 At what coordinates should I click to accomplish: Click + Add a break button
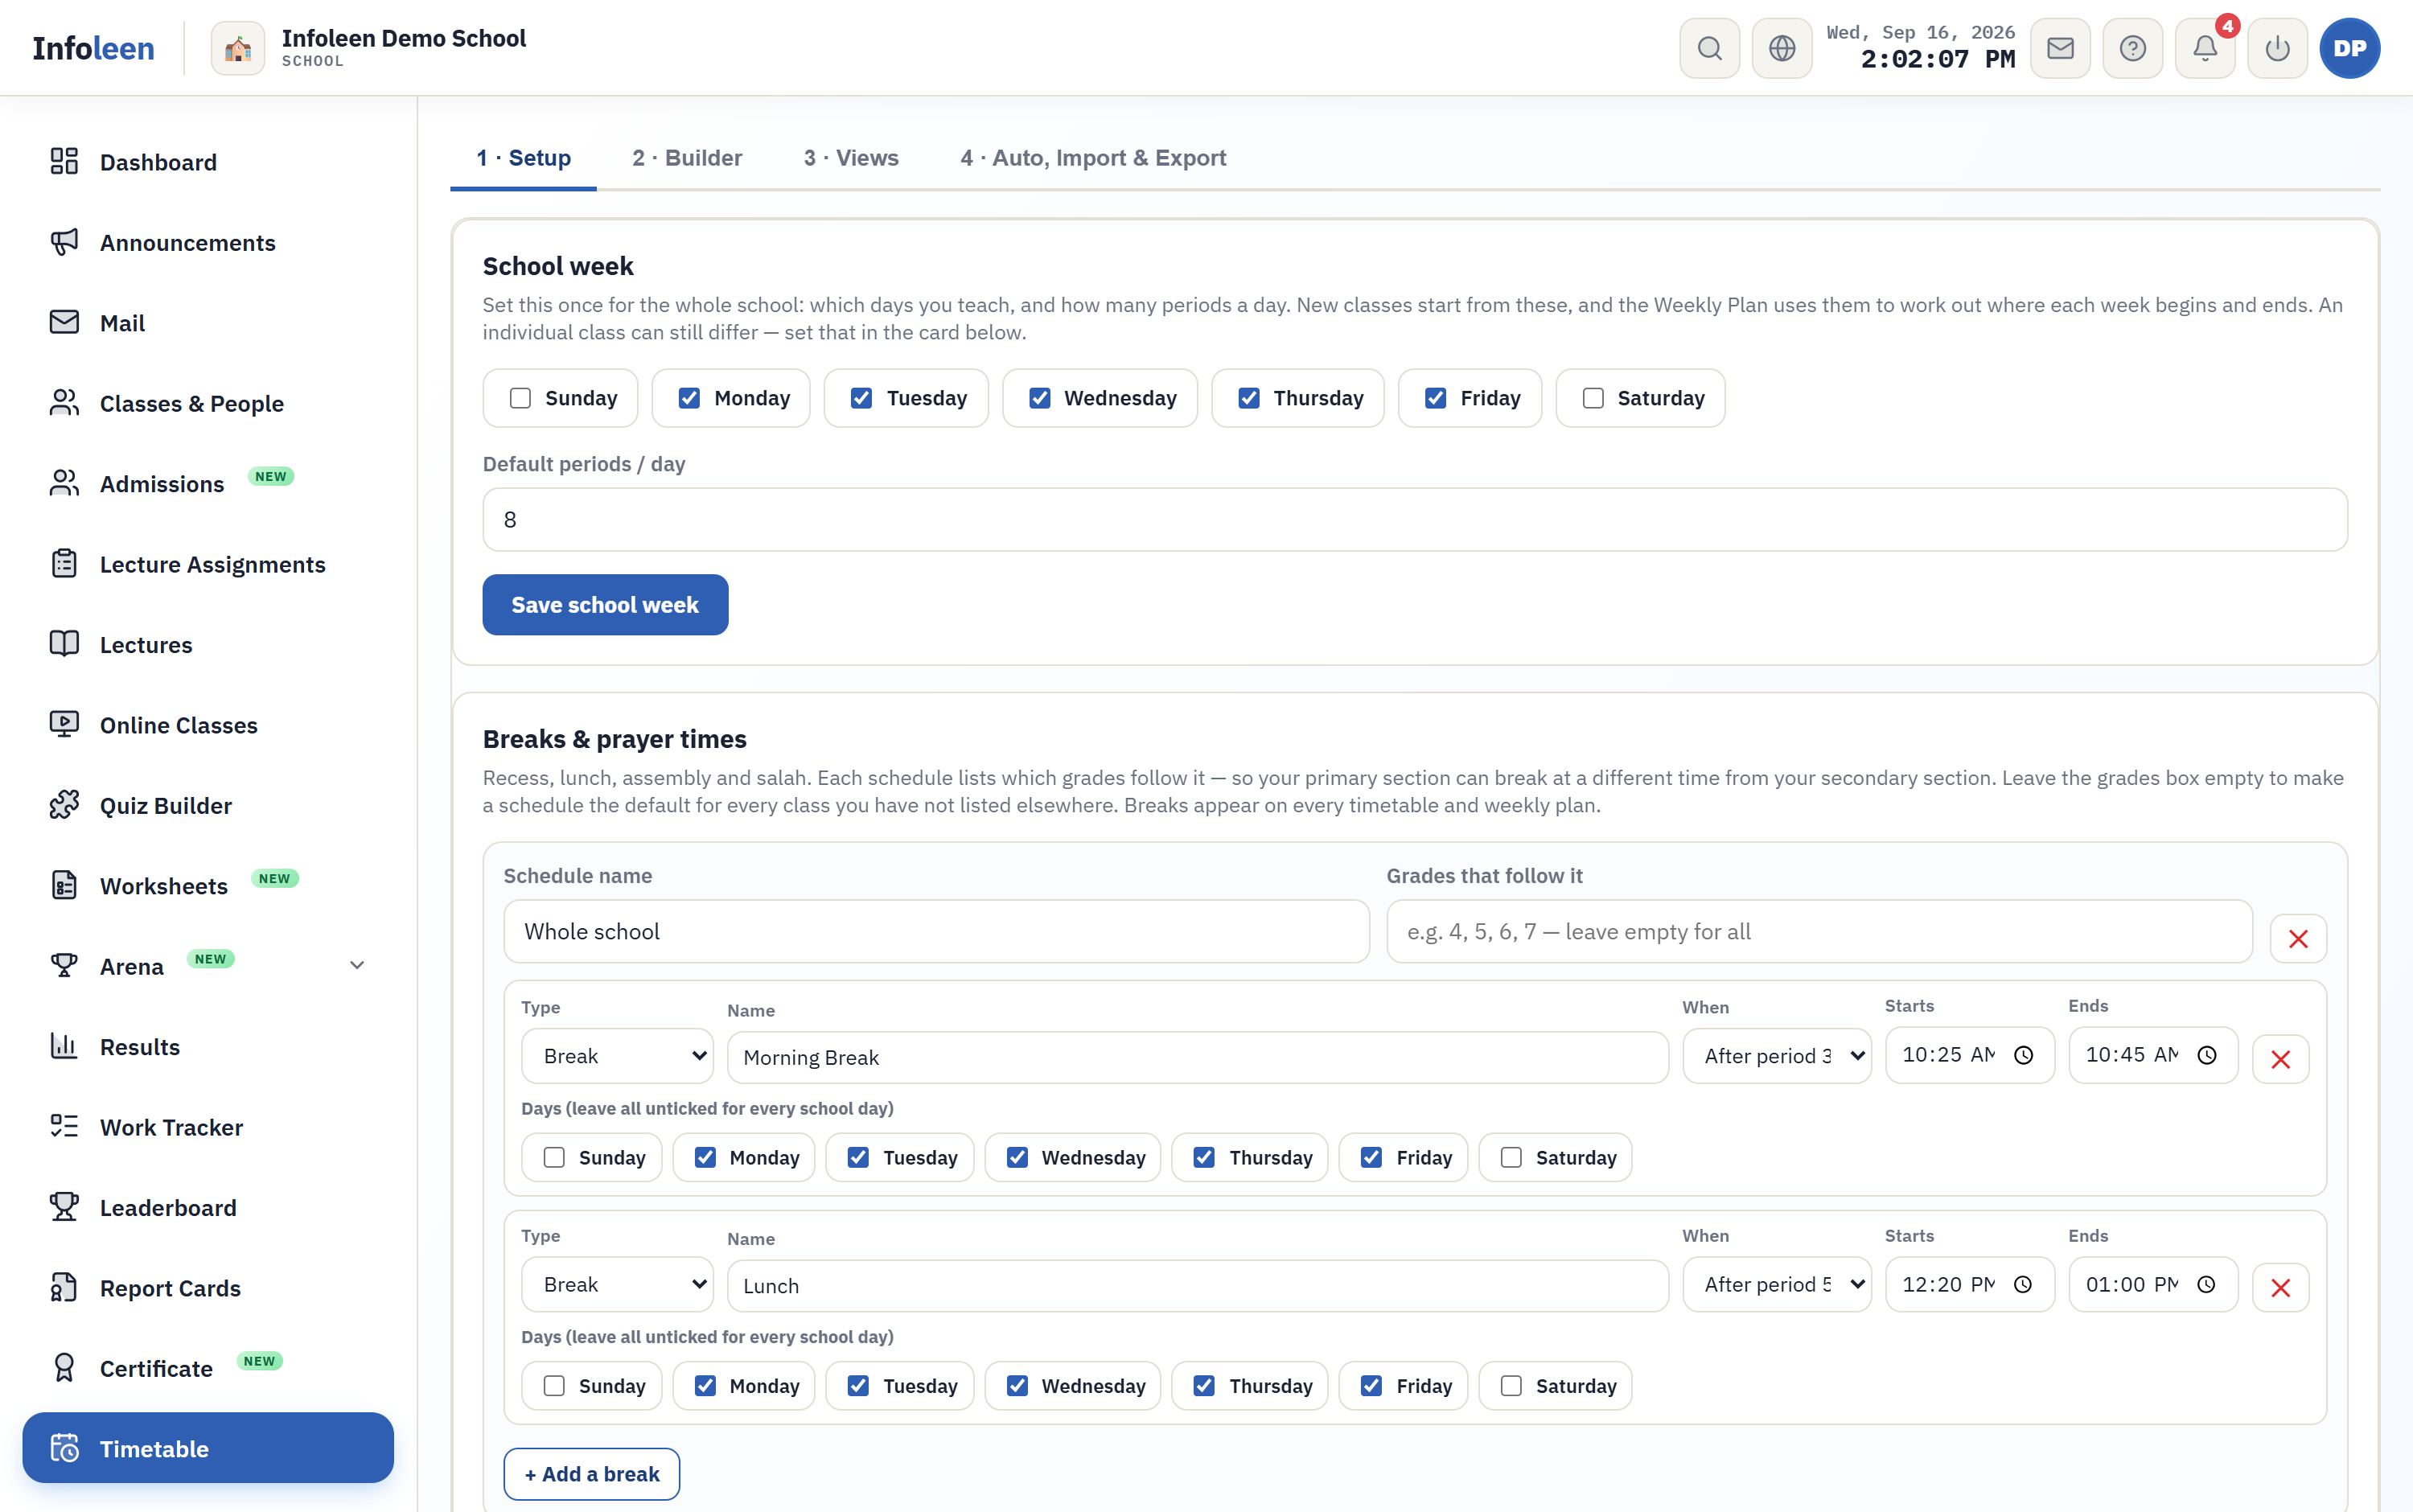(x=592, y=1474)
